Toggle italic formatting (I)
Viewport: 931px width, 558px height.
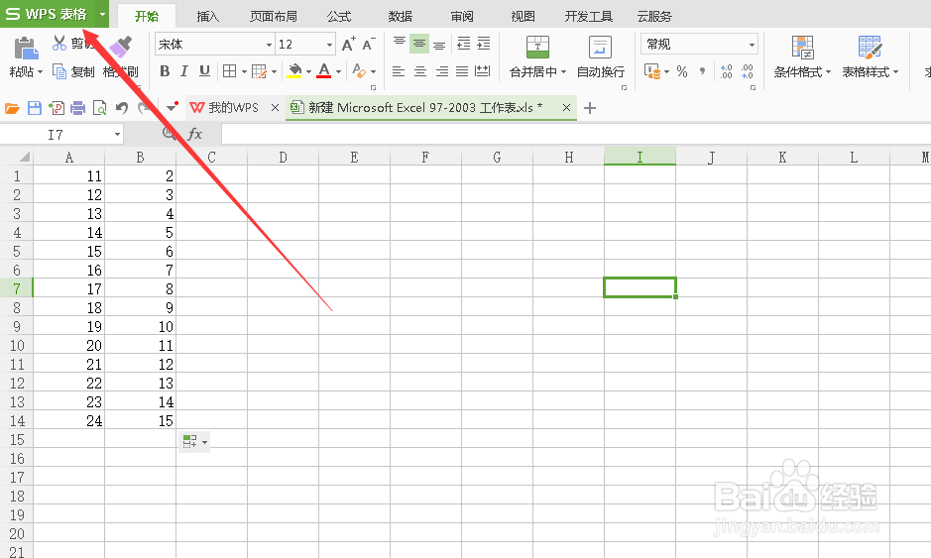[x=184, y=71]
